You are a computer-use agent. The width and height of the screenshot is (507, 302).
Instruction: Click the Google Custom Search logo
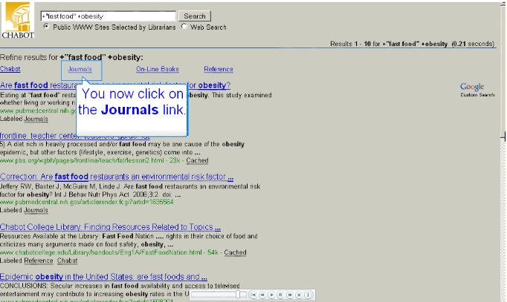(x=477, y=90)
